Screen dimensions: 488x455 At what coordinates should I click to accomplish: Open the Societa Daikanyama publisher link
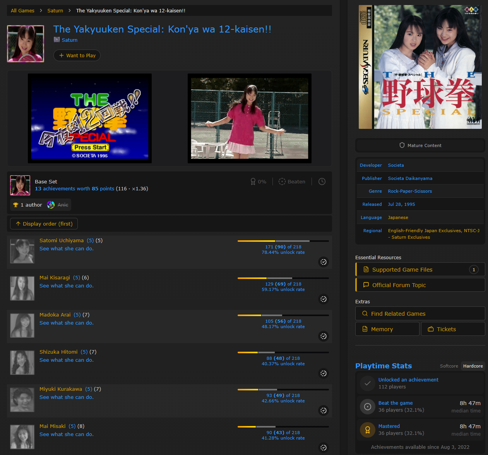pos(410,178)
